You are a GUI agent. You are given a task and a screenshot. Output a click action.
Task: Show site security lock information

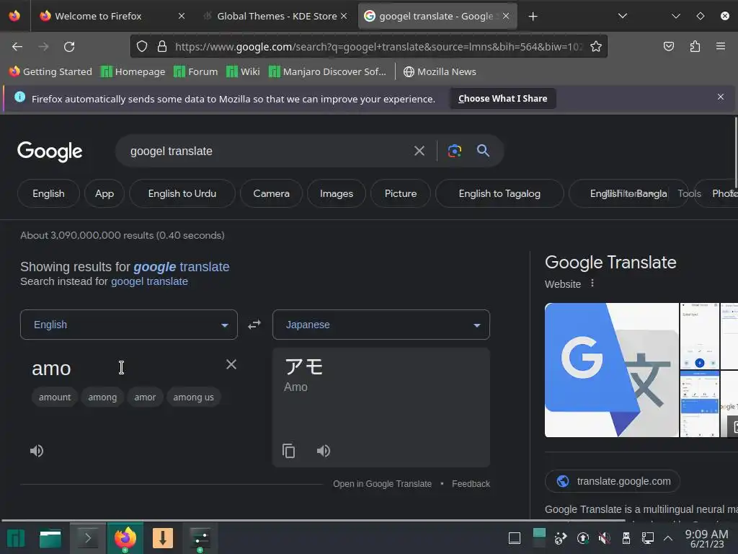coord(162,46)
